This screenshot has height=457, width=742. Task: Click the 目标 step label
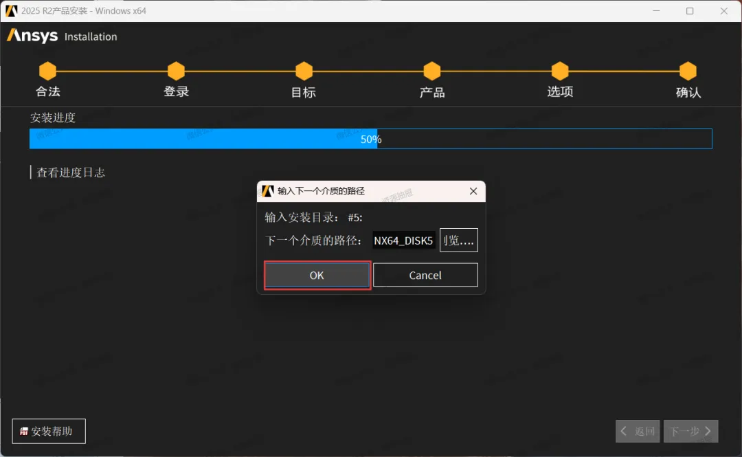coord(304,92)
